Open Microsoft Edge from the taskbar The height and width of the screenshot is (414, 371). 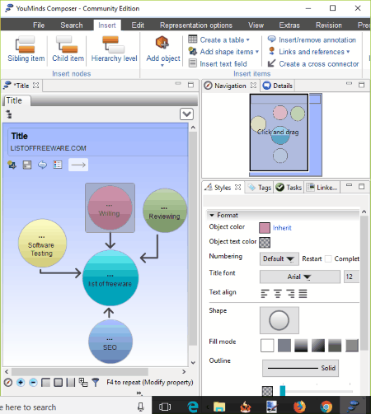point(193,407)
